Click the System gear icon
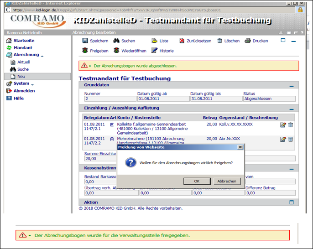This screenshot has height=249, width=313. coord(9,83)
